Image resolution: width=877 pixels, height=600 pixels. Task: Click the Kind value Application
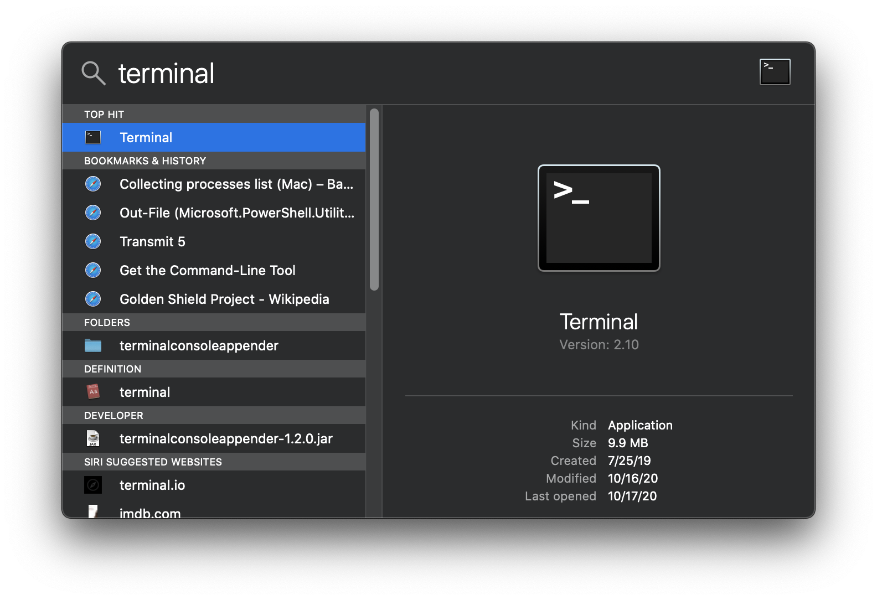[x=640, y=425]
